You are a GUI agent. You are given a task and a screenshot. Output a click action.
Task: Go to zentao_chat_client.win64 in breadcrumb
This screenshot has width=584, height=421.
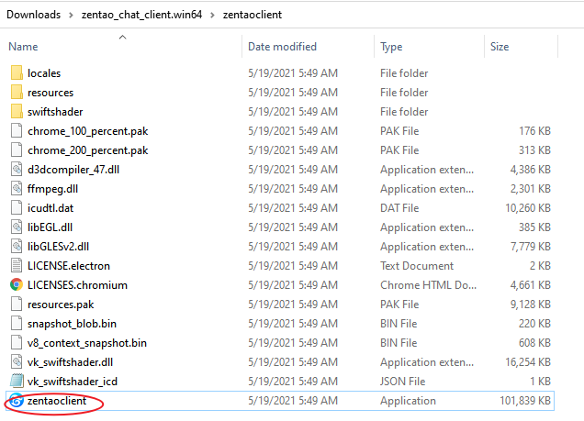coord(141,16)
